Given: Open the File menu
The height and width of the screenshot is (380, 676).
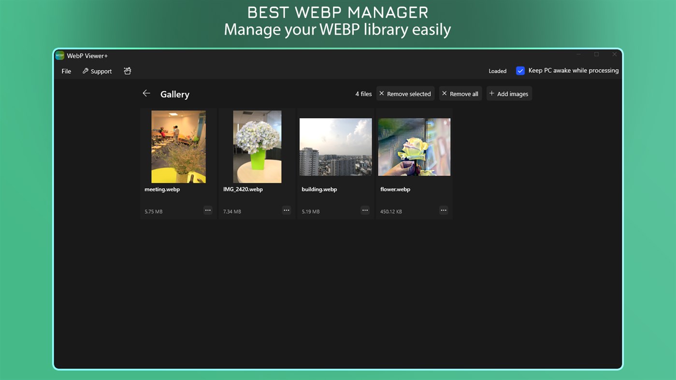Looking at the screenshot, I should pyautogui.click(x=66, y=71).
